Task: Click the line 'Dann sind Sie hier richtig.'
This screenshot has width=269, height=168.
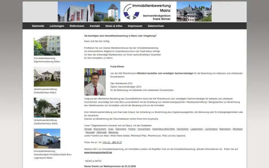Action: 97,41
